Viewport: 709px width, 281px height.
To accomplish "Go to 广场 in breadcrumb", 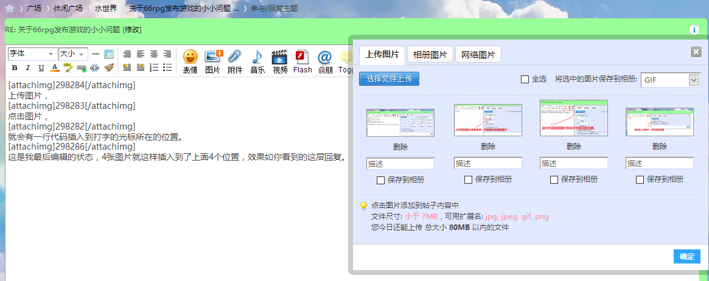I will click(x=34, y=8).
